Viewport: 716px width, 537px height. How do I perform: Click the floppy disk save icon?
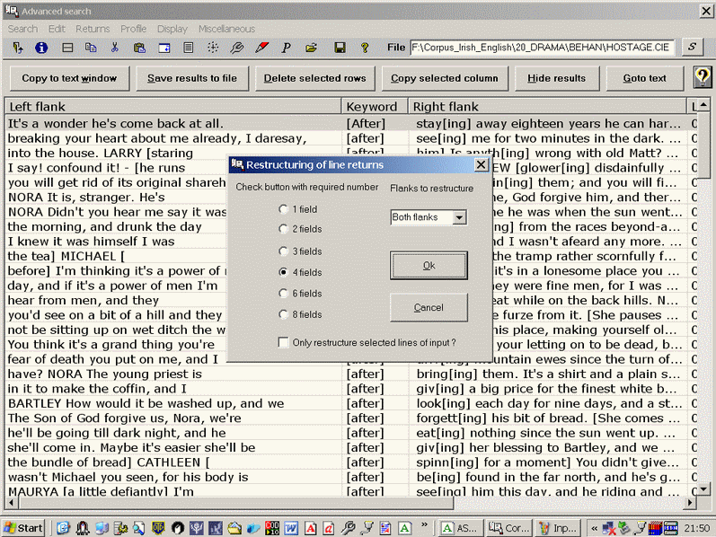(340, 48)
